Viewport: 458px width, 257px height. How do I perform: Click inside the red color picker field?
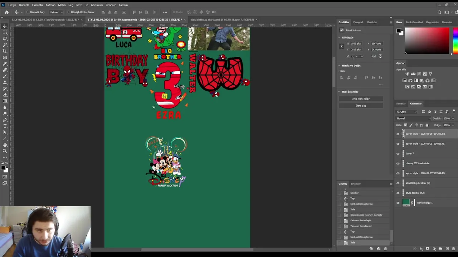[x=427, y=41]
